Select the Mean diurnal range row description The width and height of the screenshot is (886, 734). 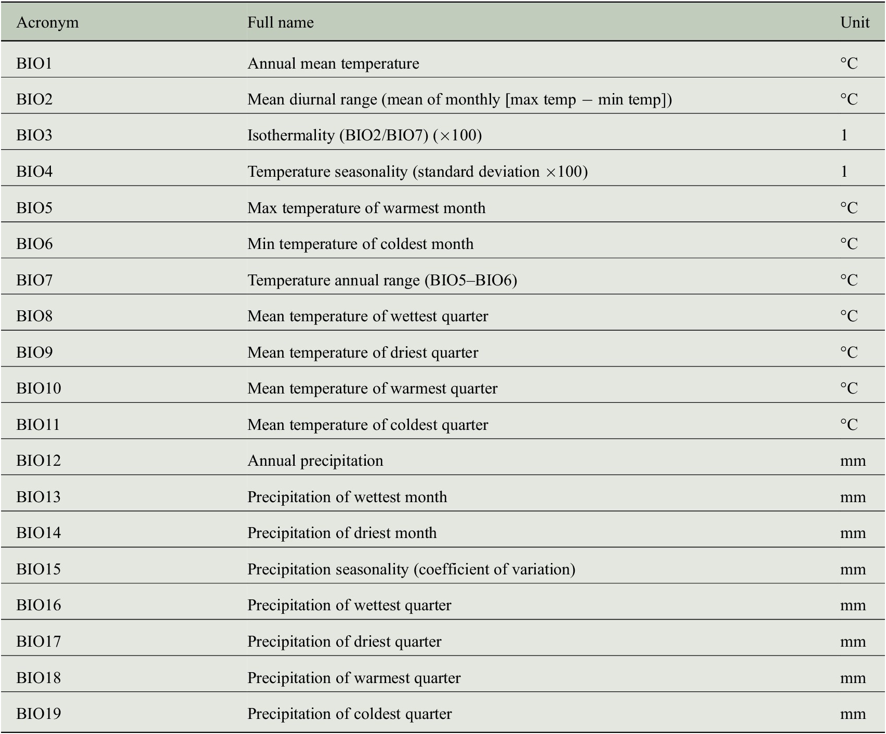coord(459,99)
